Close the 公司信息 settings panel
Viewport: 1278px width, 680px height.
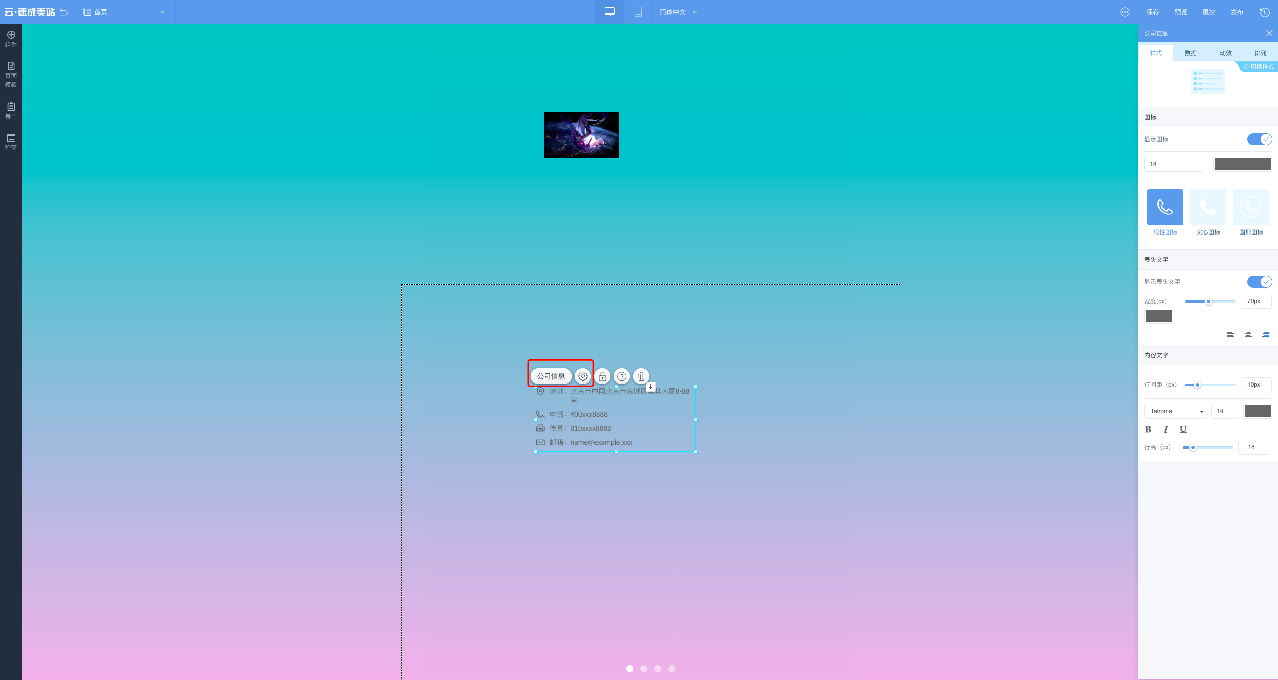[1269, 33]
